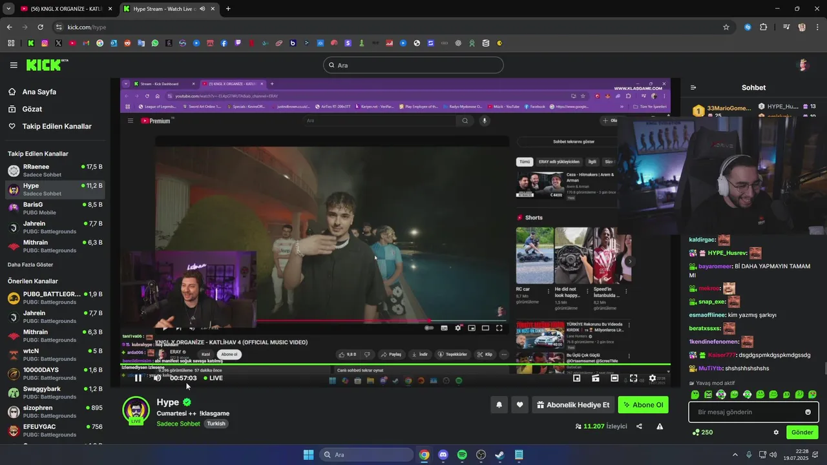Open Discord from the taskbar
Image resolution: width=827 pixels, height=465 pixels.
coord(443,455)
